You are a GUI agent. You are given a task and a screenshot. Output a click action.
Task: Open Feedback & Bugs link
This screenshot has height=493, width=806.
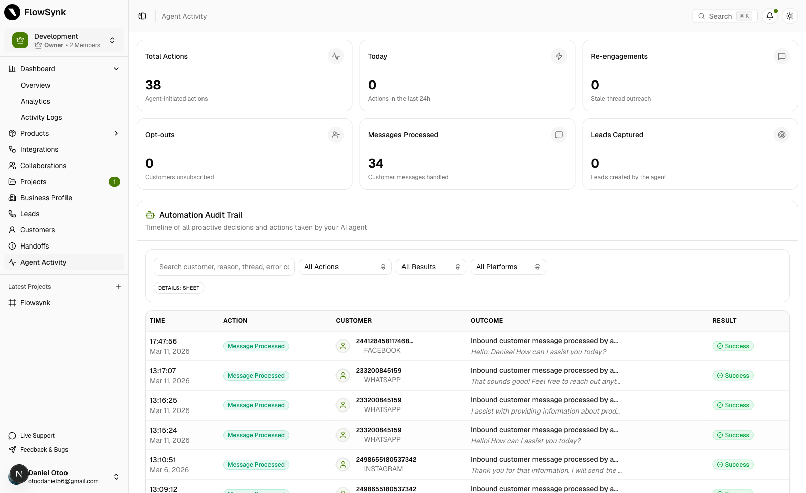44,450
